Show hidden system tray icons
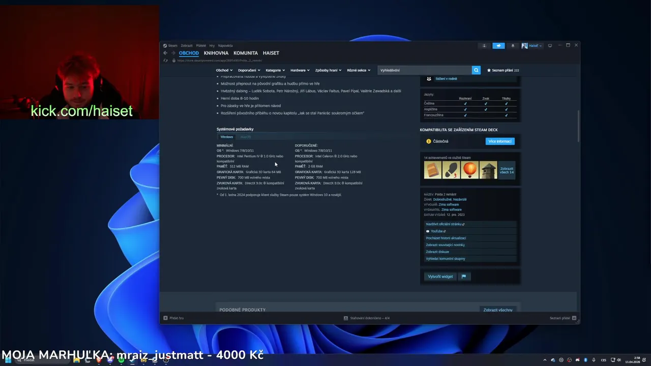This screenshot has height=366, width=651. [545, 360]
